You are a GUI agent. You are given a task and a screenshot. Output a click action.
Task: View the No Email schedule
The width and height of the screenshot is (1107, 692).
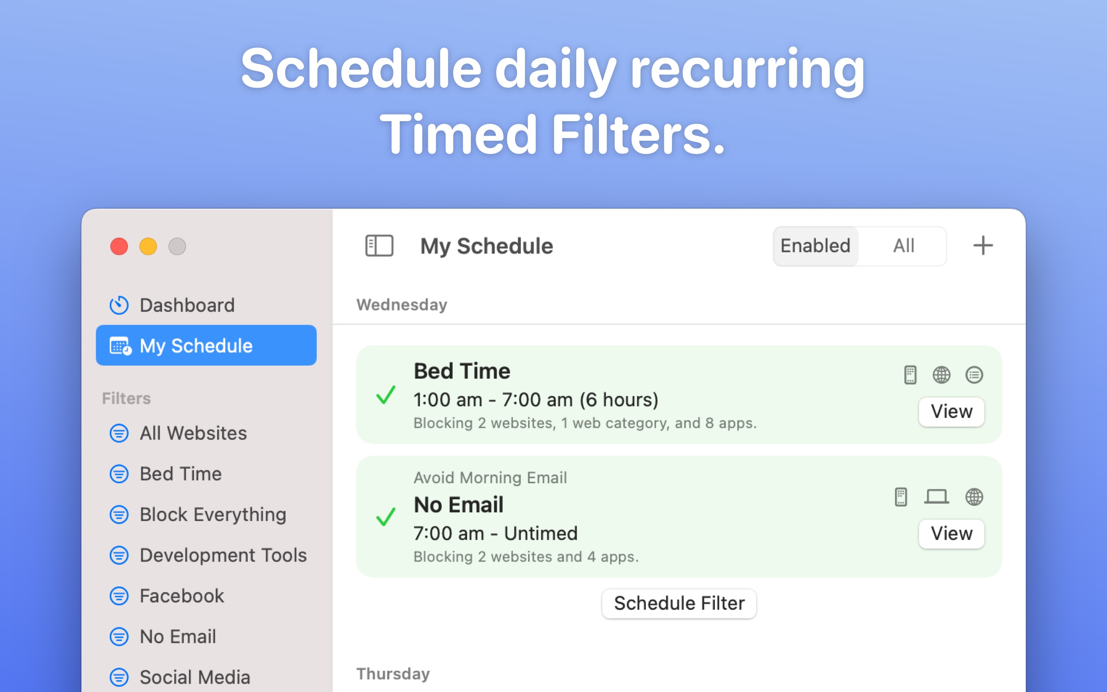point(951,534)
